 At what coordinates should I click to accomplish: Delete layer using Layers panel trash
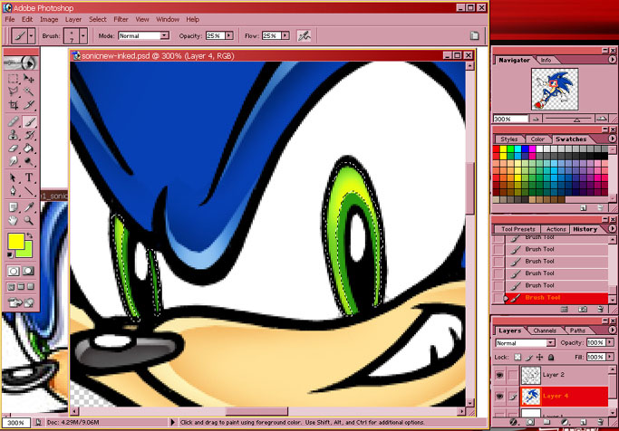[x=601, y=422]
